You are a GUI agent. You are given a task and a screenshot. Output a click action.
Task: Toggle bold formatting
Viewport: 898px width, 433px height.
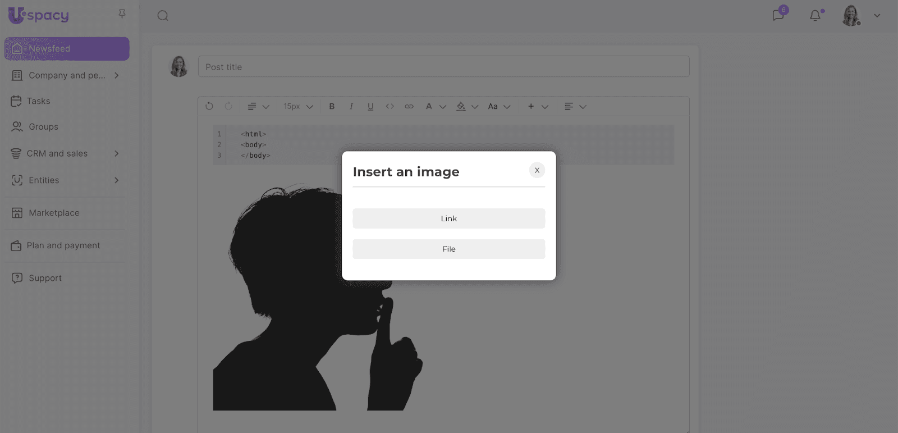click(332, 106)
